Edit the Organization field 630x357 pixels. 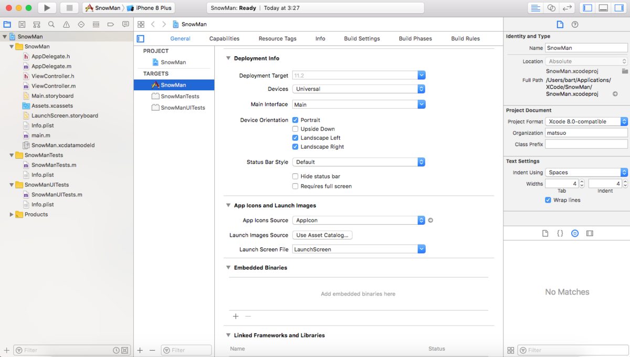pos(586,133)
